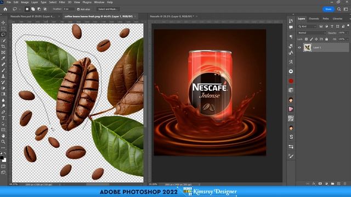The image size is (351, 197).
Task: Select the Lasso tool in the left toolbar
Action: pyautogui.click(x=3, y=34)
